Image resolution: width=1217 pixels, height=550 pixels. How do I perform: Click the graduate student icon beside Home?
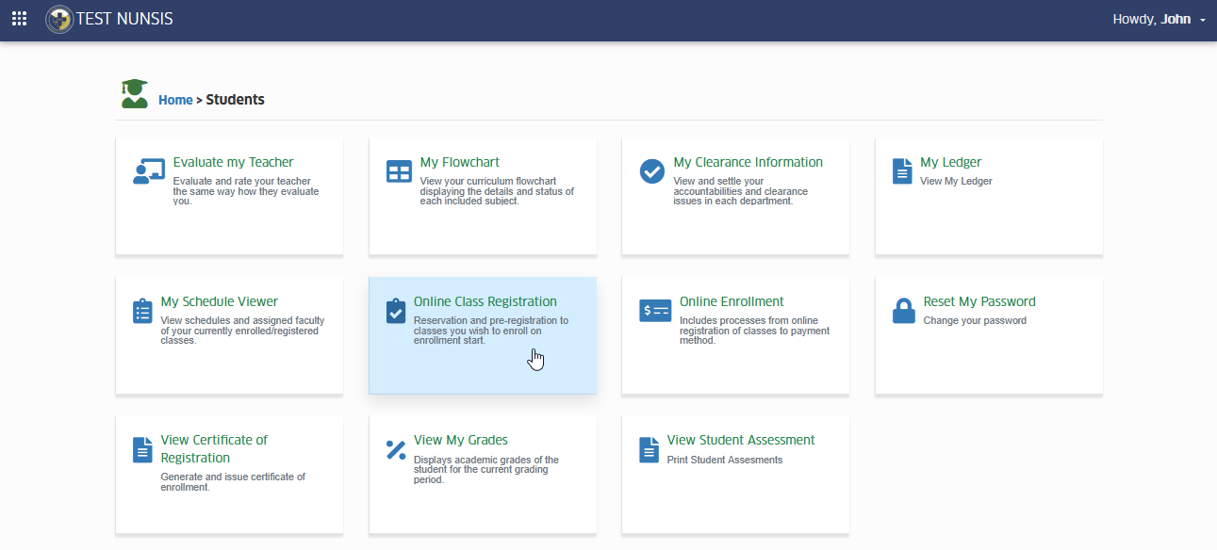tap(135, 93)
